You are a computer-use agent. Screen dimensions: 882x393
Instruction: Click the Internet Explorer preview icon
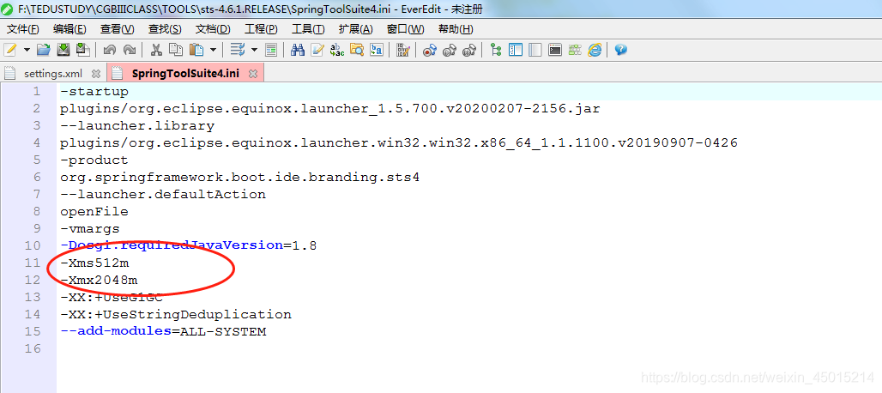pos(595,50)
